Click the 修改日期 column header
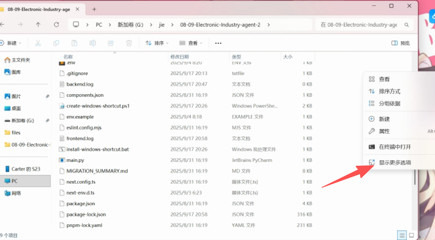435x240 pixels. (x=179, y=57)
